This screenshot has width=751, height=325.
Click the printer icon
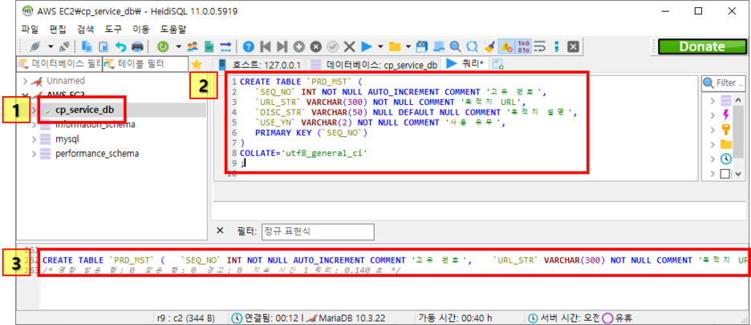[137, 46]
